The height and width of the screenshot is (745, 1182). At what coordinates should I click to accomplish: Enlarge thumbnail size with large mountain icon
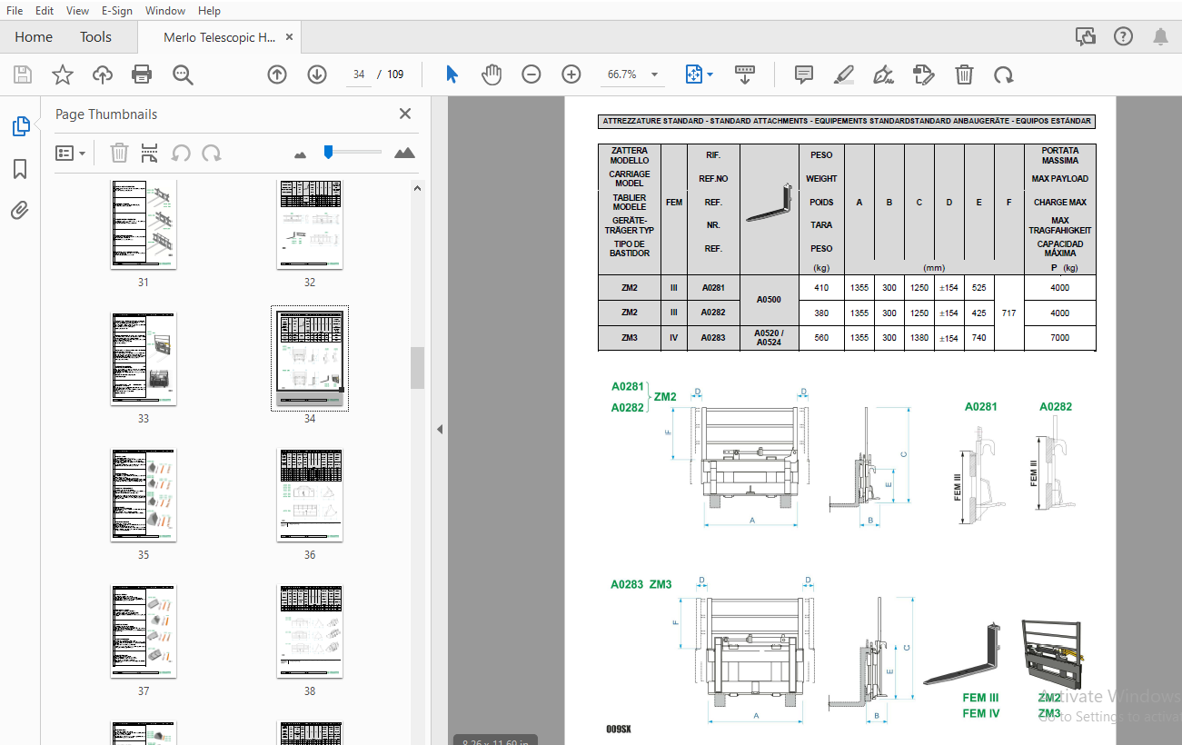(x=404, y=153)
